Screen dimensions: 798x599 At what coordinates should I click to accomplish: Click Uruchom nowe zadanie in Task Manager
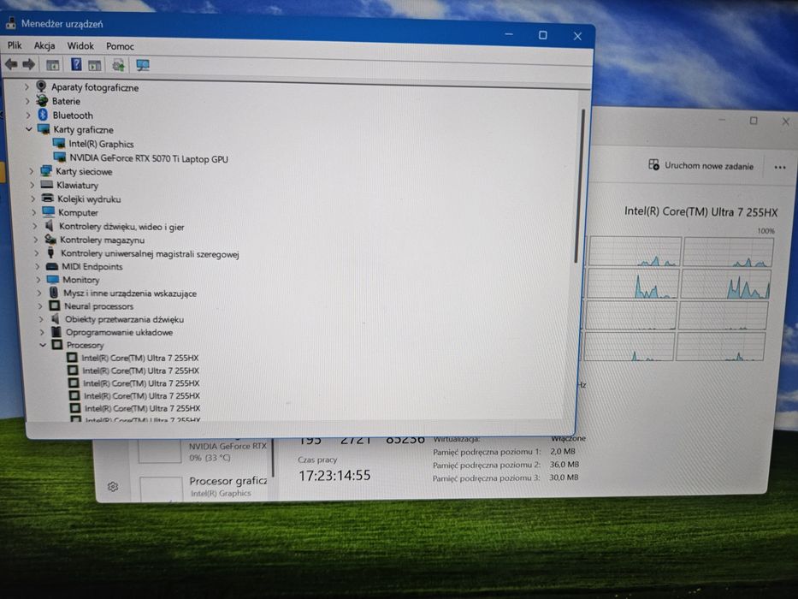pyautogui.click(x=700, y=165)
